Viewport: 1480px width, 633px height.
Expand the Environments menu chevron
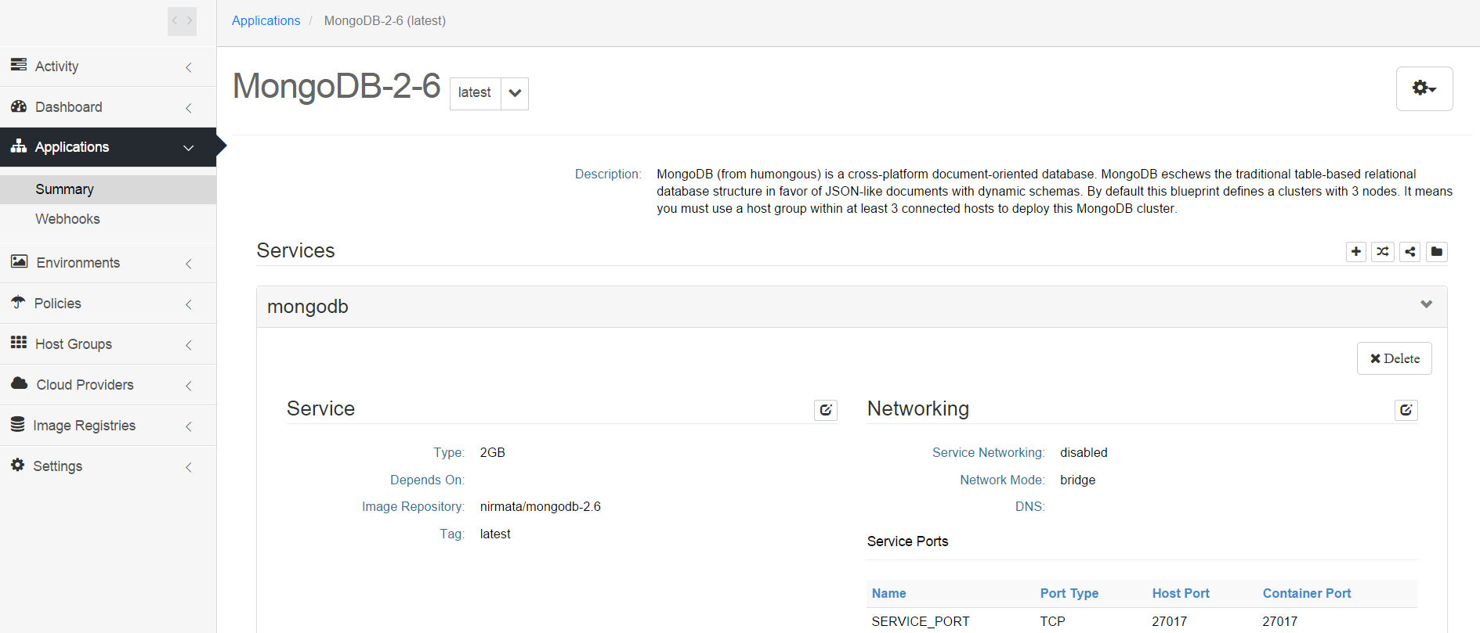189,264
